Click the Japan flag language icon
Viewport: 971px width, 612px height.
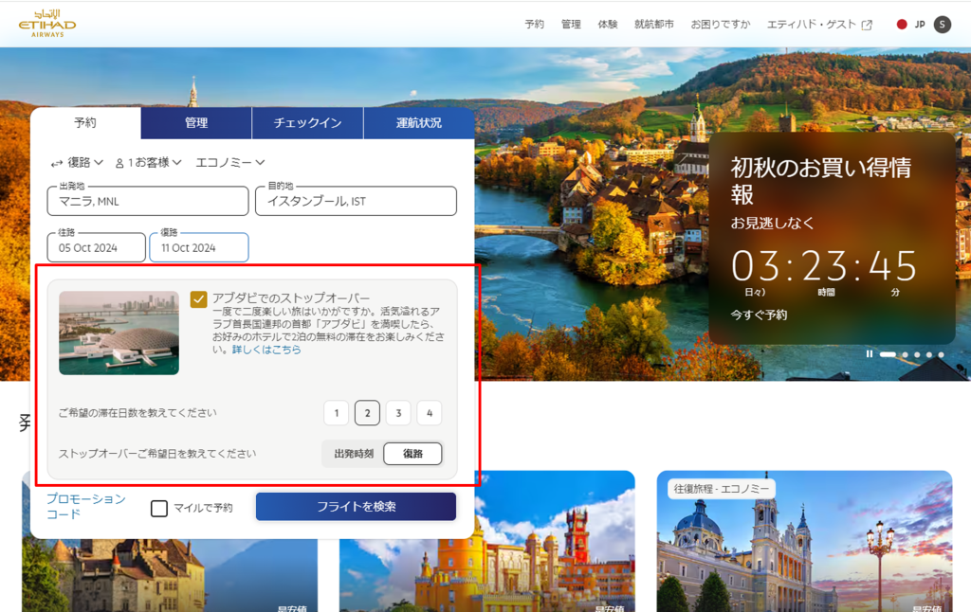[x=902, y=25]
